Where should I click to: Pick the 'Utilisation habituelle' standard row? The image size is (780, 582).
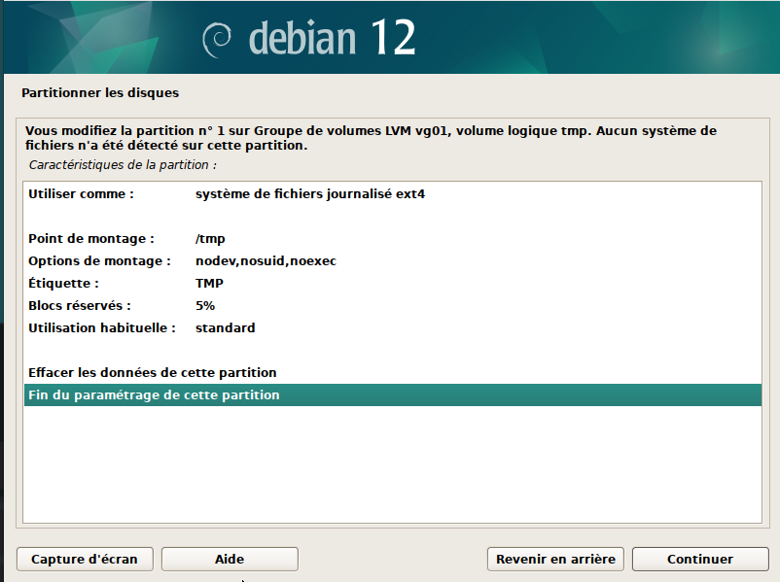(x=393, y=328)
